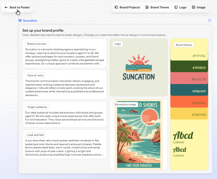
Task: Edit the Target audience description text
Action: pyautogui.click(x=65, y=118)
